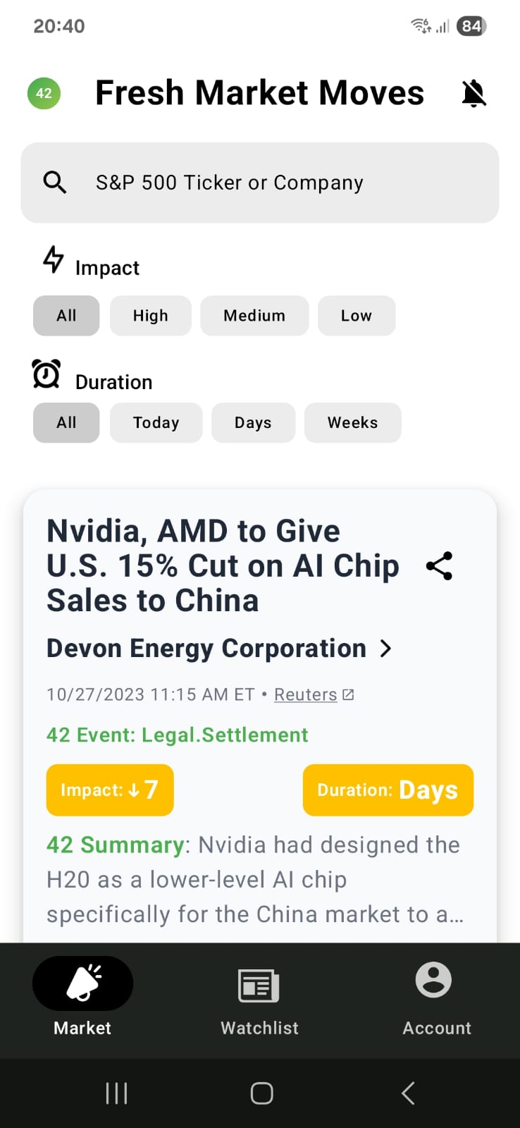The width and height of the screenshot is (520, 1128).
Task: Open the Watchlist tab
Action: tap(259, 999)
